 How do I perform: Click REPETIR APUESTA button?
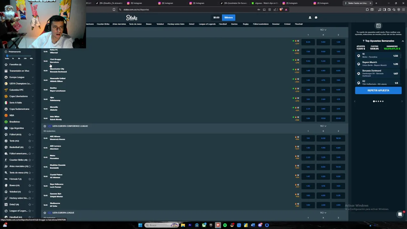point(378,90)
